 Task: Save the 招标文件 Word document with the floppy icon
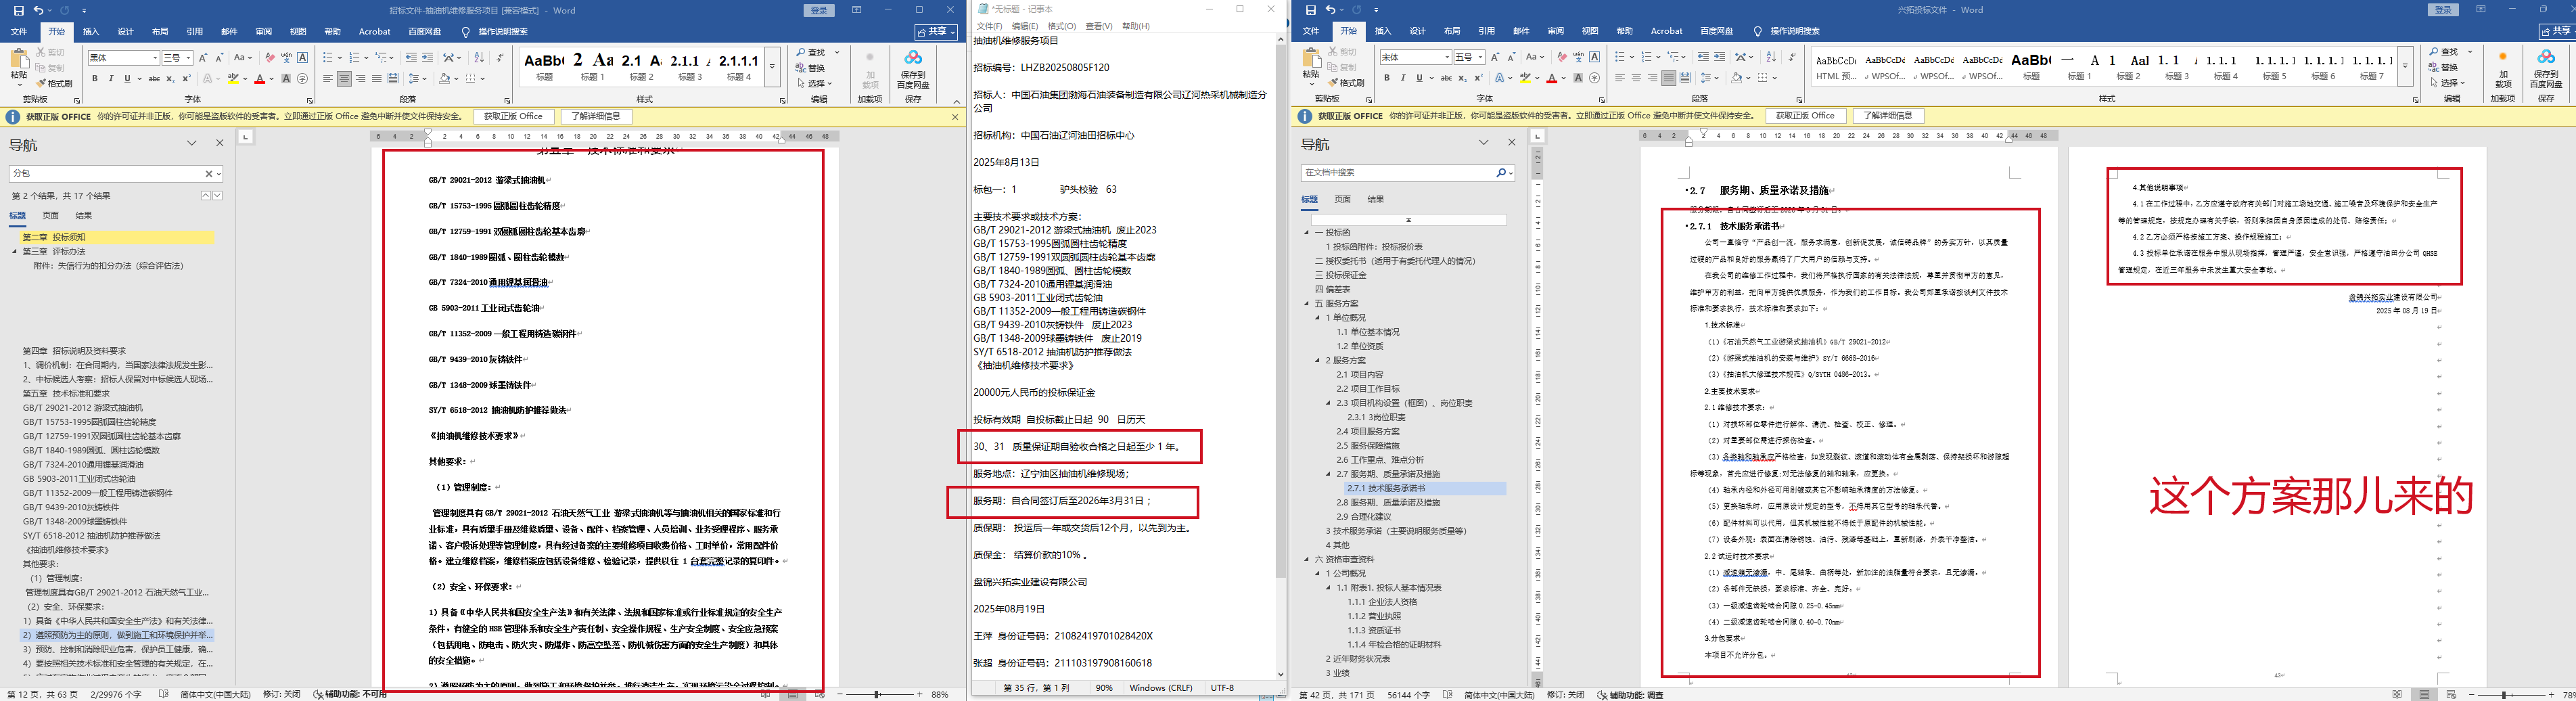18,10
